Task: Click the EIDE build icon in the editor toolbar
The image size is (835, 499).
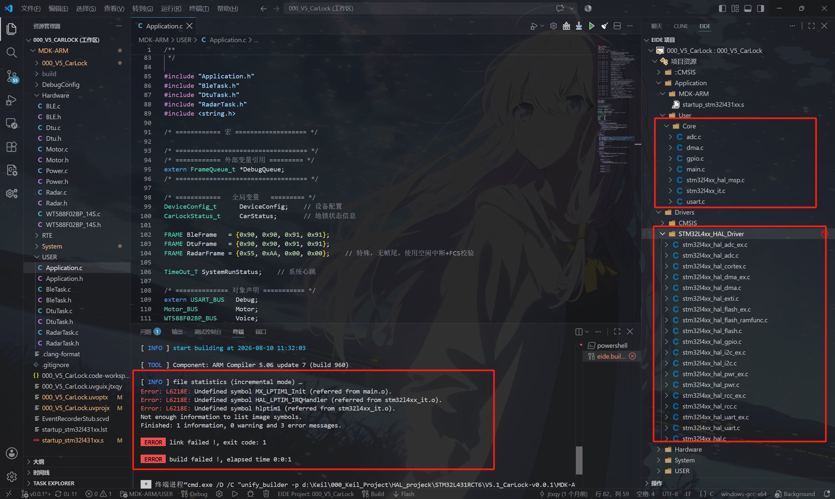Action: [x=566, y=26]
